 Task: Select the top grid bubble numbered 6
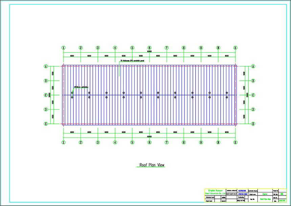pyautogui.click(x=149, y=48)
